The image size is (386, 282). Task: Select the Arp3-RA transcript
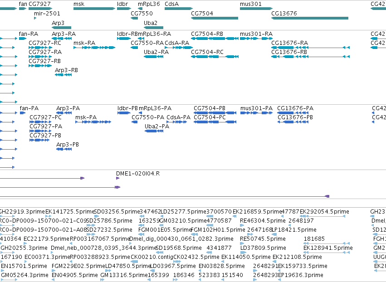click(62, 39)
